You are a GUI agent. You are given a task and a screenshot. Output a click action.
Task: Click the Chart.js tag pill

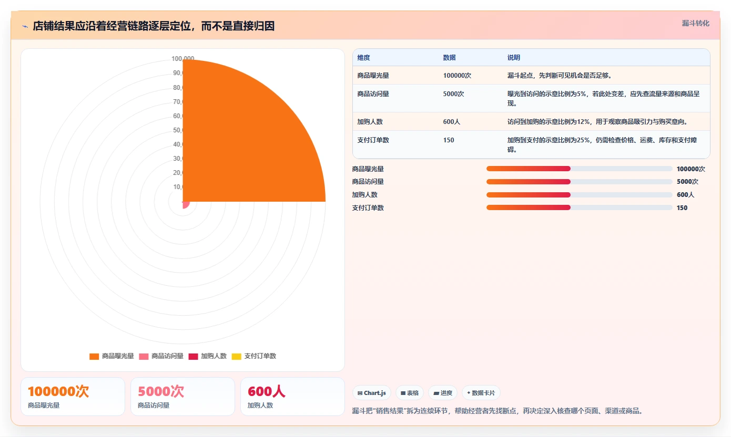tap(372, 393)
